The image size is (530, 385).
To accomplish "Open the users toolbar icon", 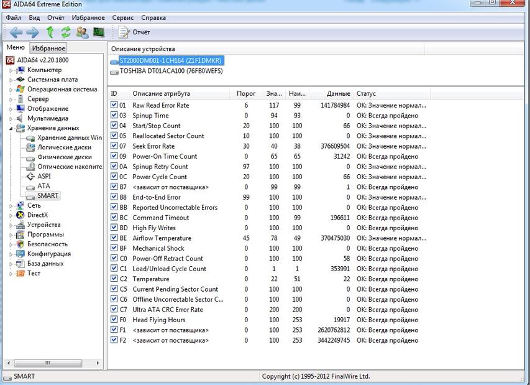I will (x=82, y=32).
